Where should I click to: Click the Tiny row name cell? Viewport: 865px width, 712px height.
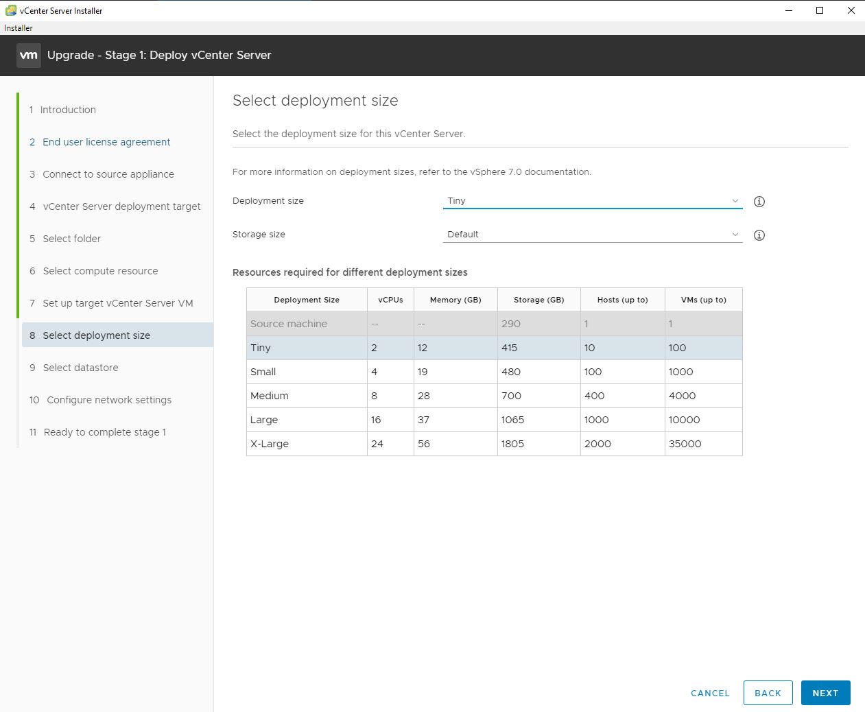coord(307,348)
